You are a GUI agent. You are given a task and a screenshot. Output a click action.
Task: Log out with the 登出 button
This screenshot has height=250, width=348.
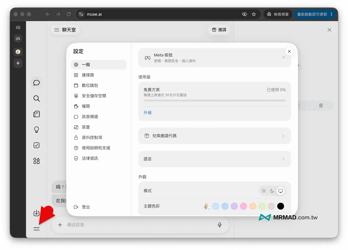click(x=82, y=207)
